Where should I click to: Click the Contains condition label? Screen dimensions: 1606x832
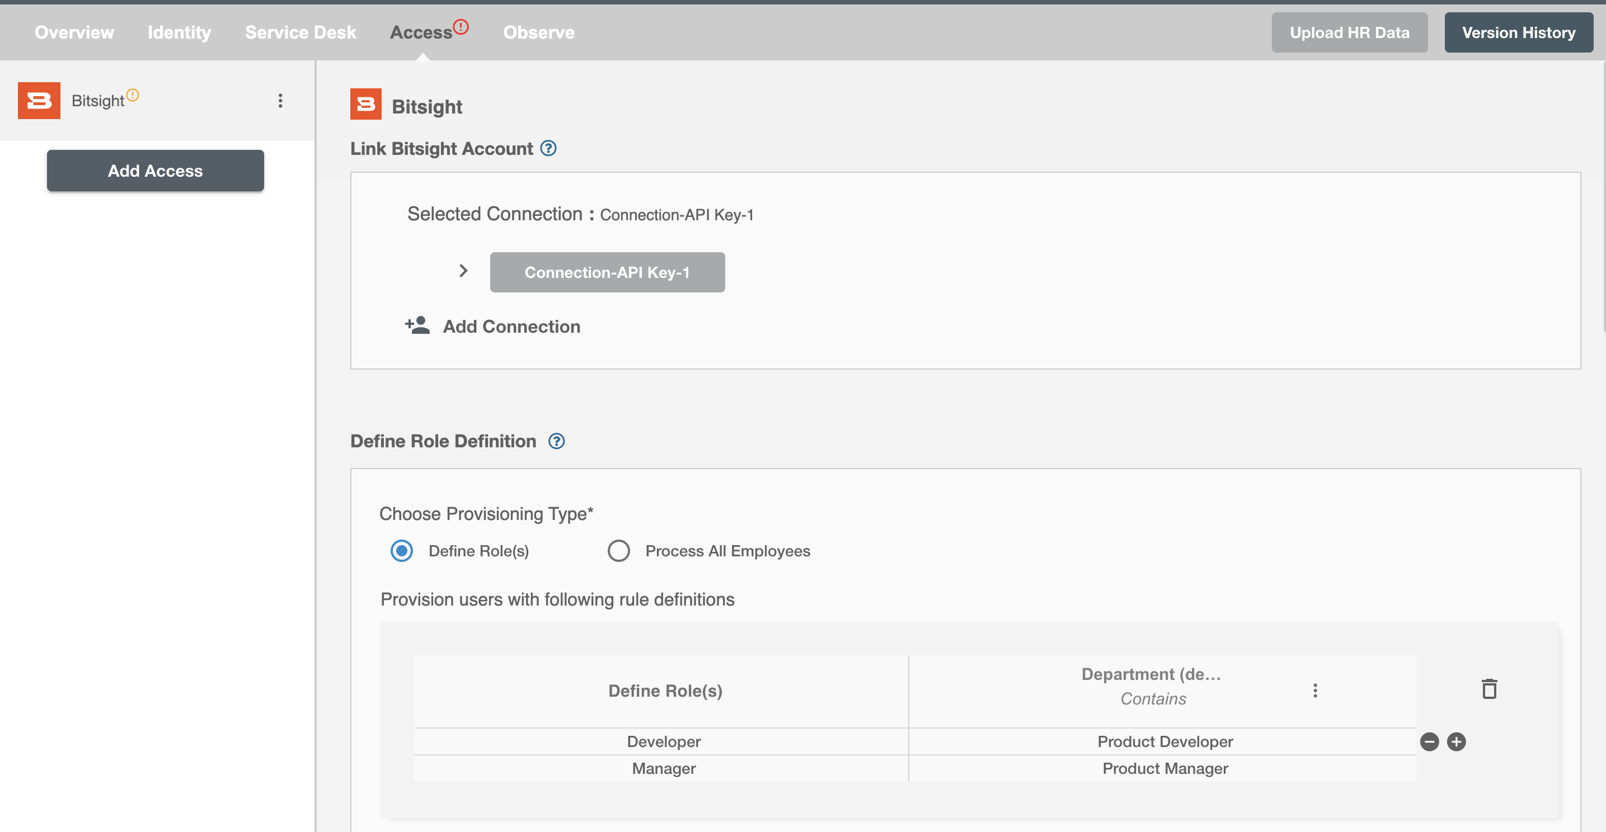pyautogui.click(x=1153, y=699)
